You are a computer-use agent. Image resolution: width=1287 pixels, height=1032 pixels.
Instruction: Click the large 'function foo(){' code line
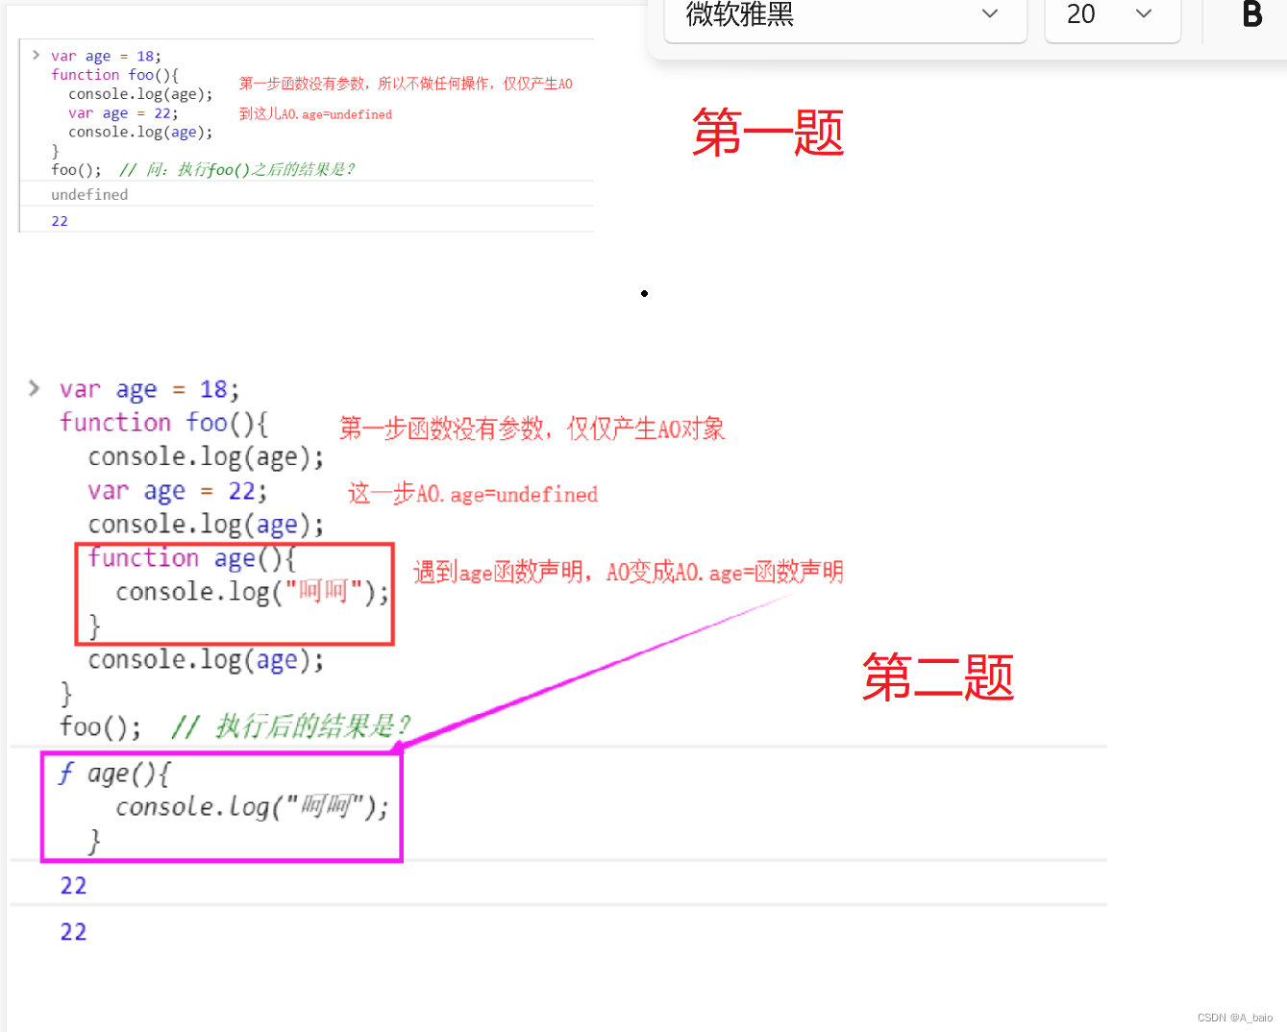[x=164, y=423]
